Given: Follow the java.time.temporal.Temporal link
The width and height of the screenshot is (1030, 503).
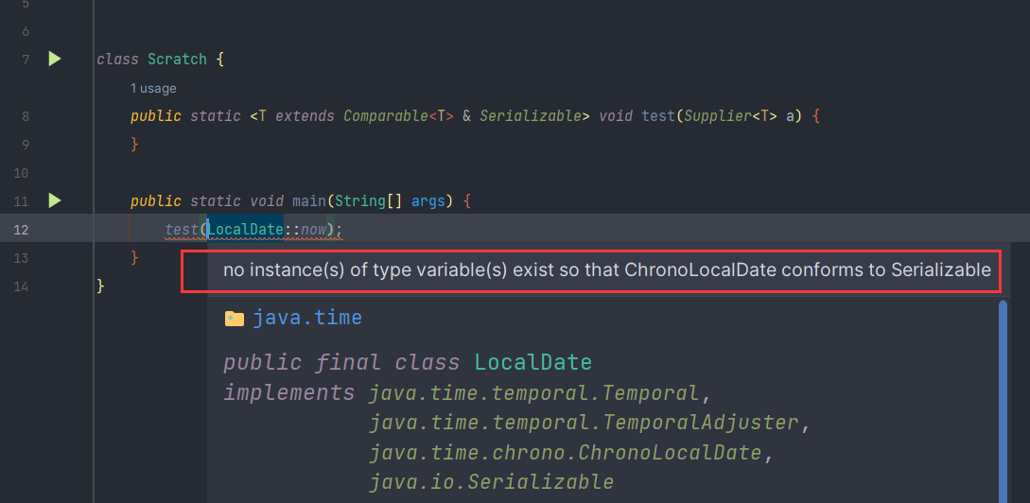Looking at the screenshot, I should click(x=533, y=392).
